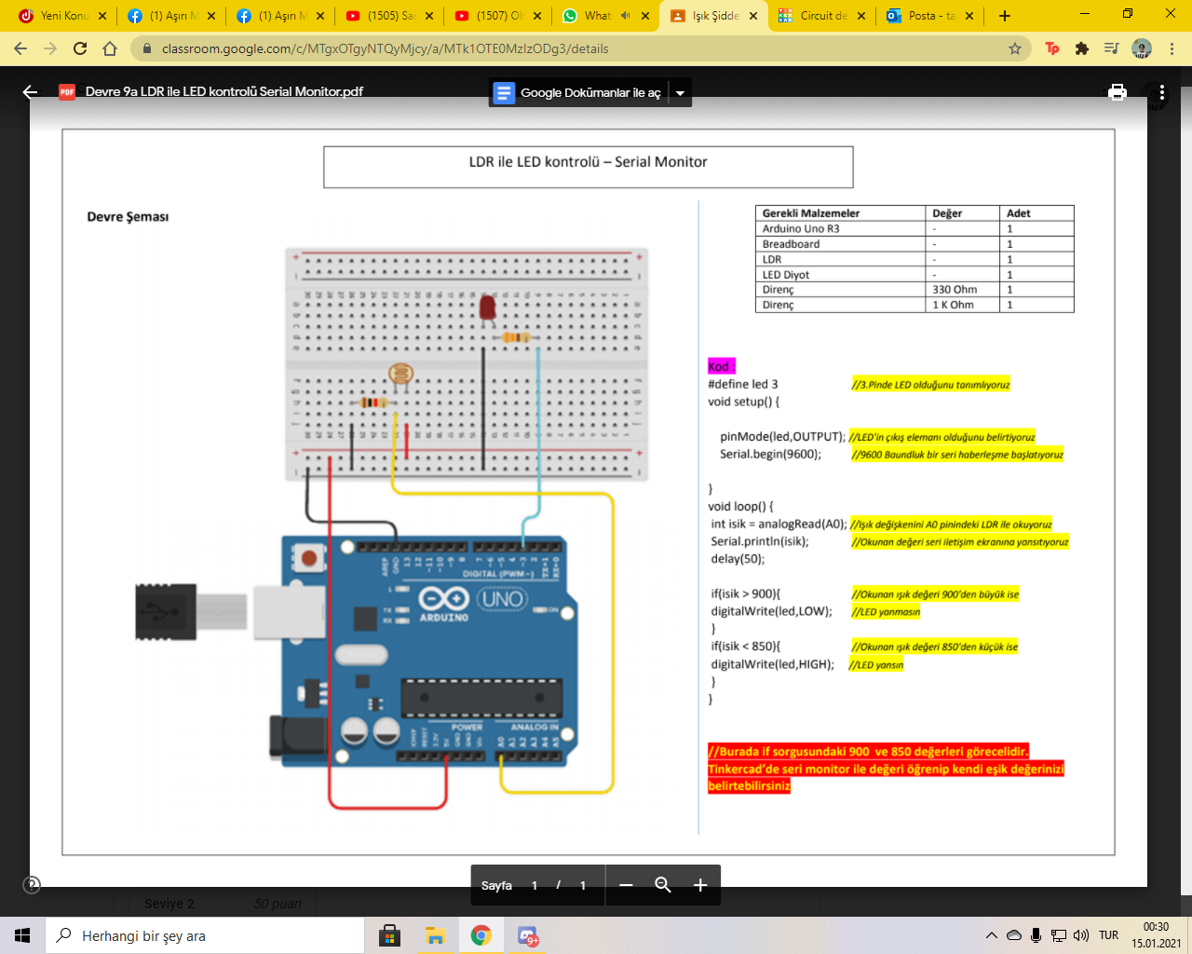Screen dimensions: 1192x954
Task: Open the volume tray icon
Action: point(1081,935)
